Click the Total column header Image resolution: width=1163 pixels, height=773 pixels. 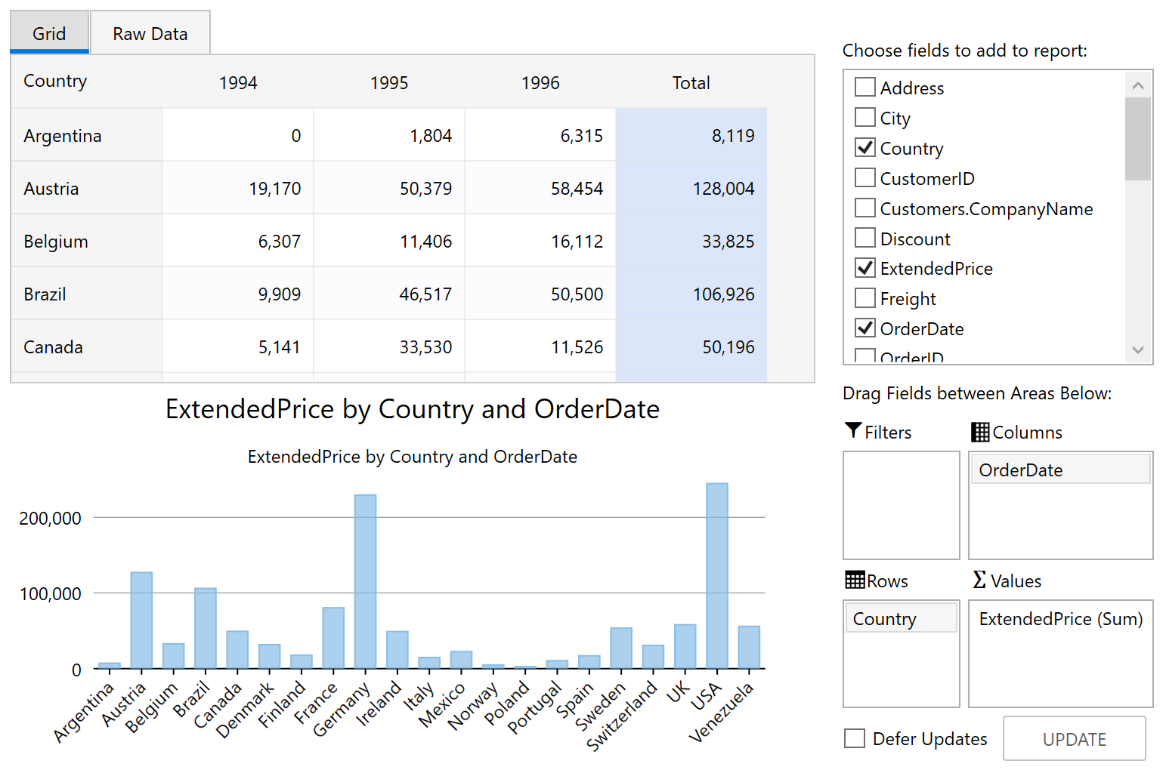pyautogui.click(x=691, y=82)
